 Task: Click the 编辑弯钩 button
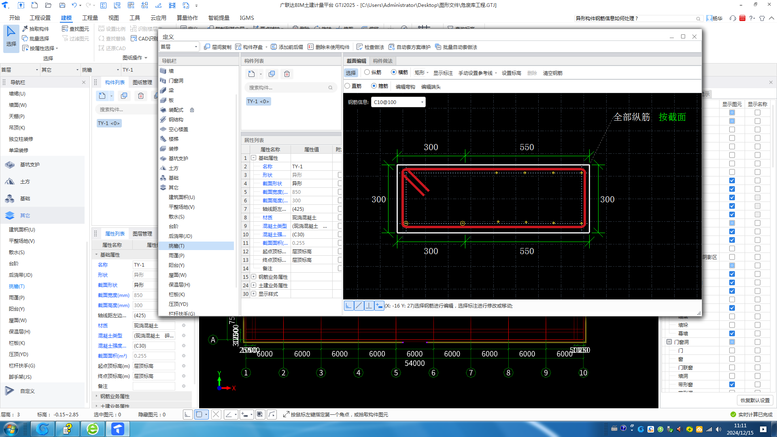(x=405, y=87)
